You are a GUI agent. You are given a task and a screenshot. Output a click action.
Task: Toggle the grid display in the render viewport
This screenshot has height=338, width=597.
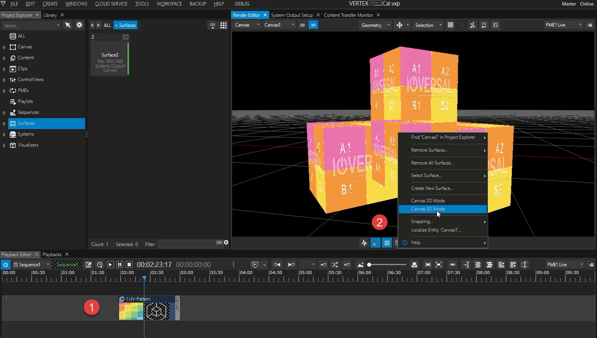(387, 242)
